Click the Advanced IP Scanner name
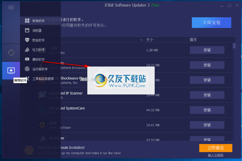242x161 pixels. [66, 93]
